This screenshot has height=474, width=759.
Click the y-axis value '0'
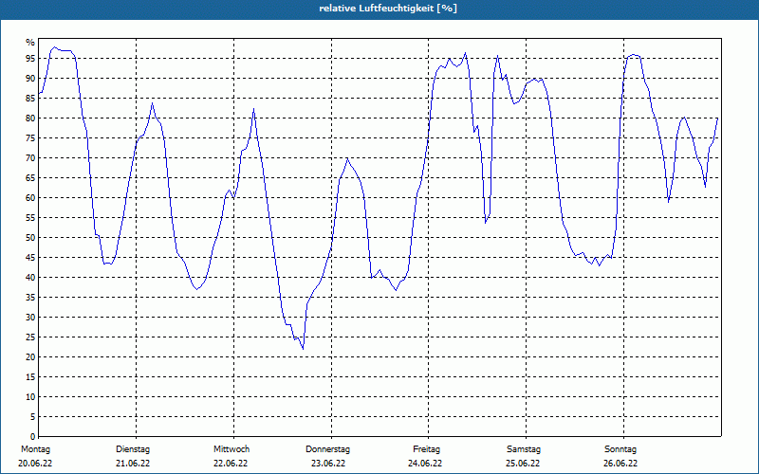coord(33,437)
